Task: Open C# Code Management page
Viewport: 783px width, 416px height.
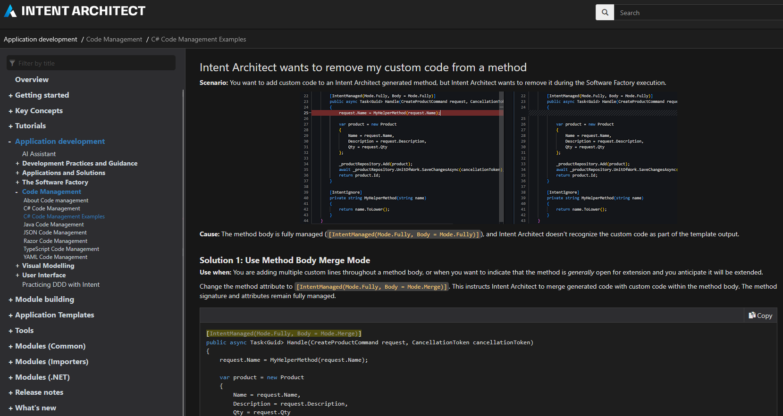Action: (x=52, y=208)
